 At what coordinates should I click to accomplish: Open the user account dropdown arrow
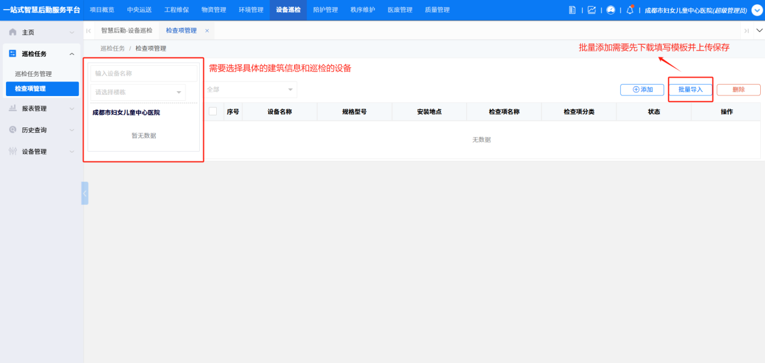pos(757,10)
